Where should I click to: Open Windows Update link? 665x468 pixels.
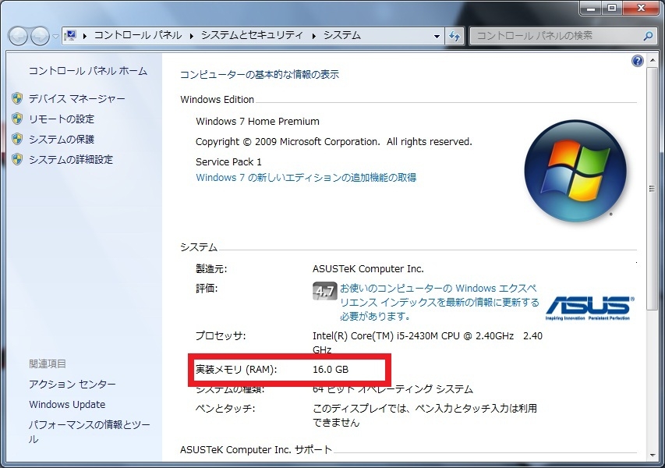[x=67, y=405]
